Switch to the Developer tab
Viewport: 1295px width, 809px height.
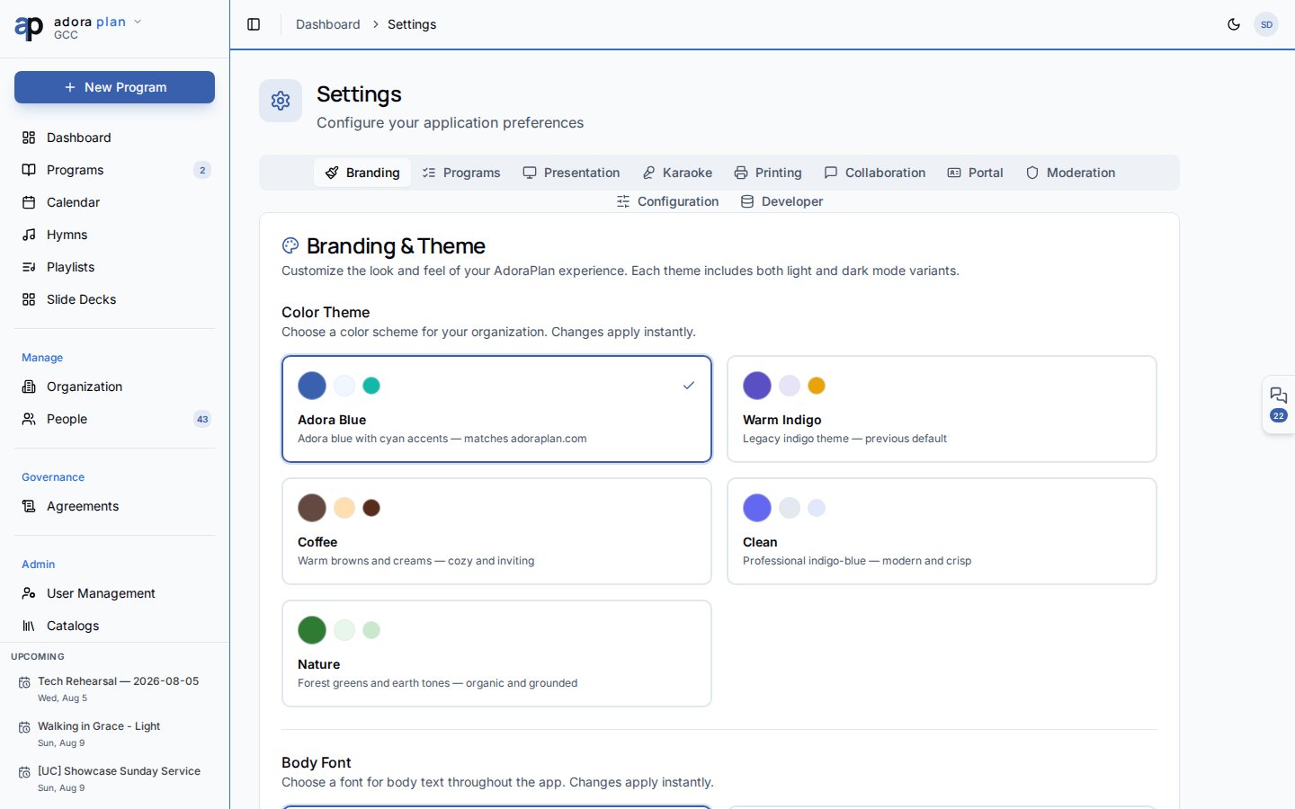coord(782,201)
